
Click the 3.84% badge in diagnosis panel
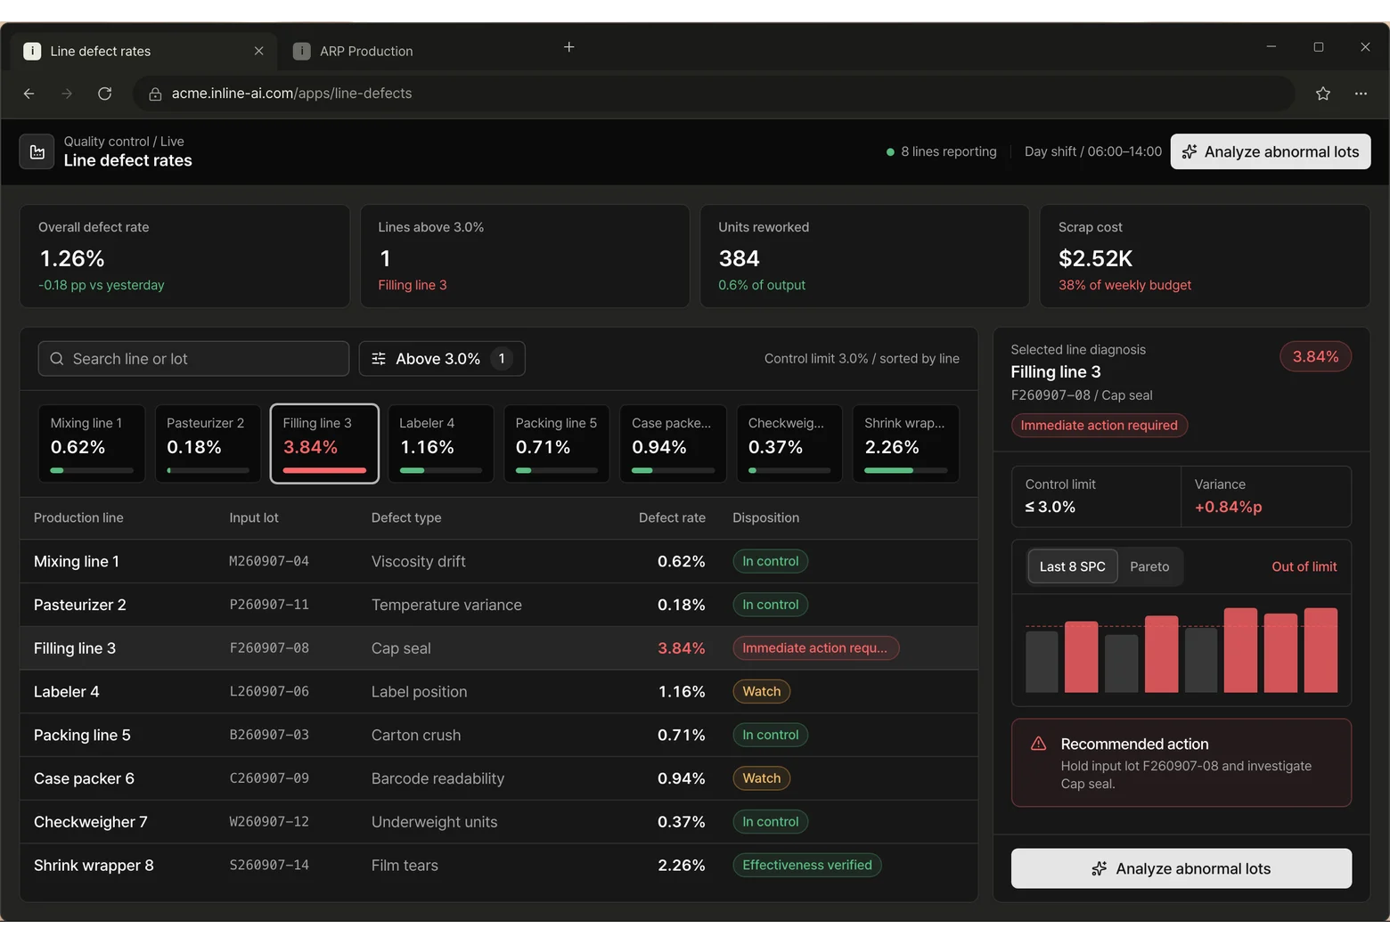pyautogui.click(x=1315, y=357)
